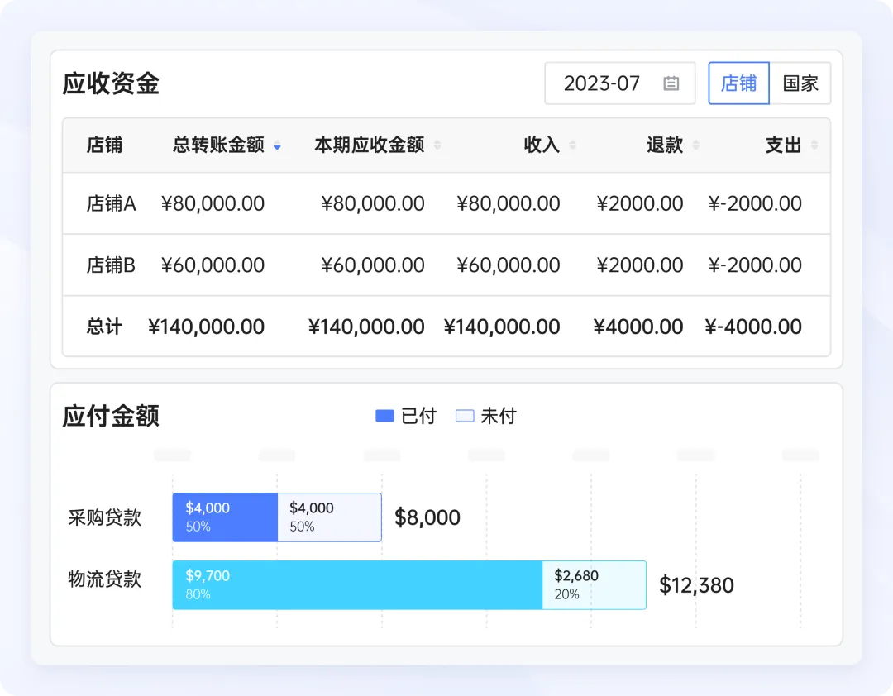Select the 物流贷款 unpaid $2,680 bar segment

coord(595,585)
